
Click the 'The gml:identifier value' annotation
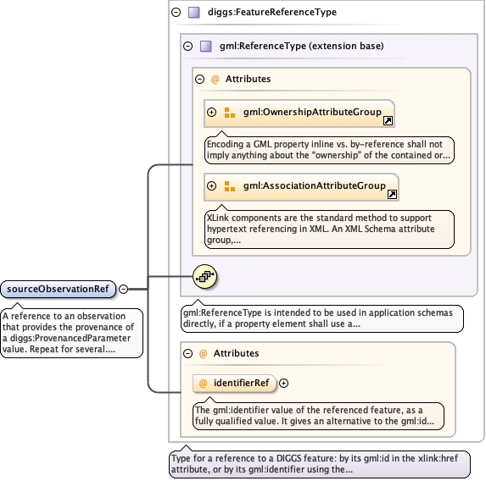tap(318, 416)
